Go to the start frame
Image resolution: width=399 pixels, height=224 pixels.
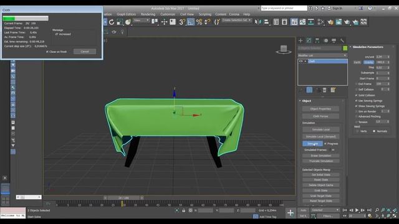pos(345,210)
